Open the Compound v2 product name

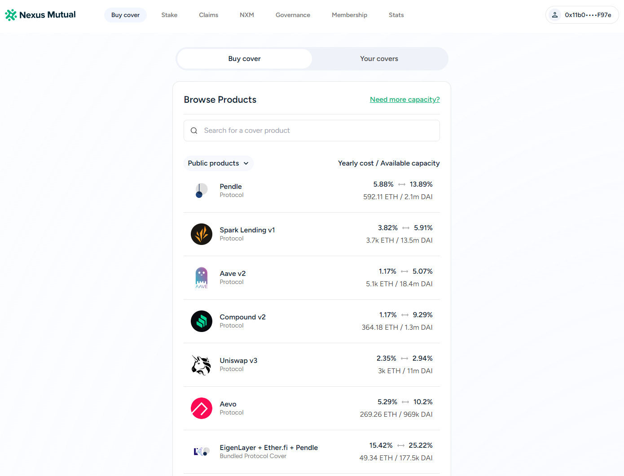tap(243, 317)
